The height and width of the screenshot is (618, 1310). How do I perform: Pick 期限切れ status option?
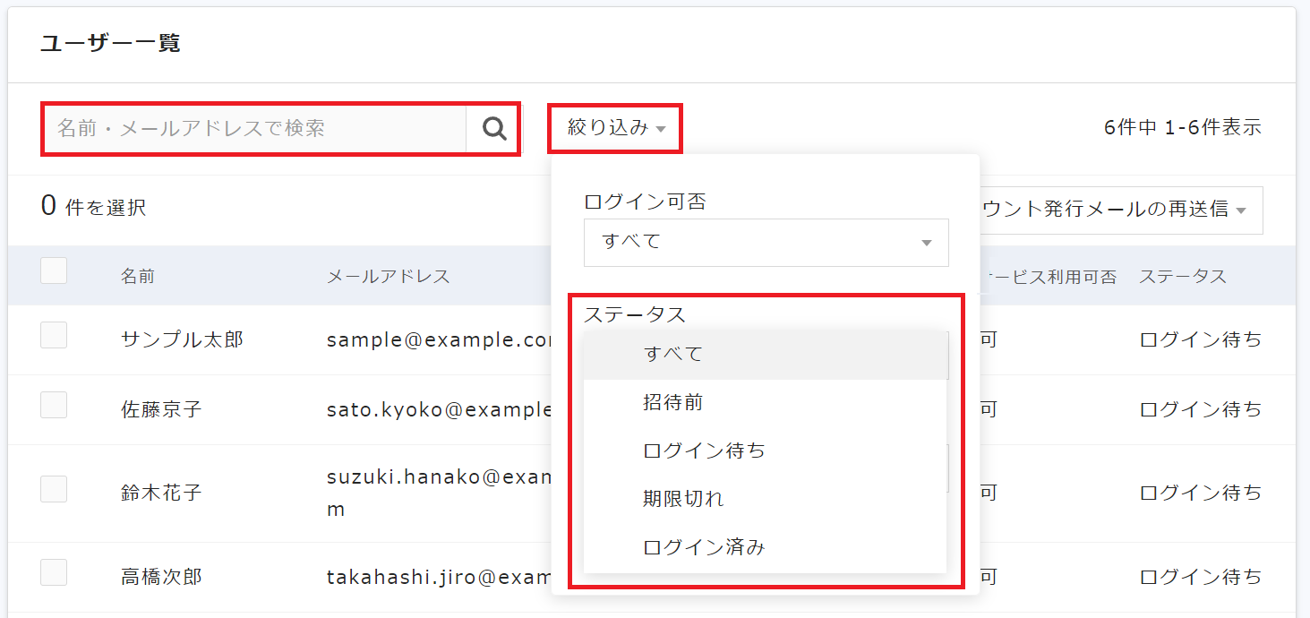click(765, 500)
